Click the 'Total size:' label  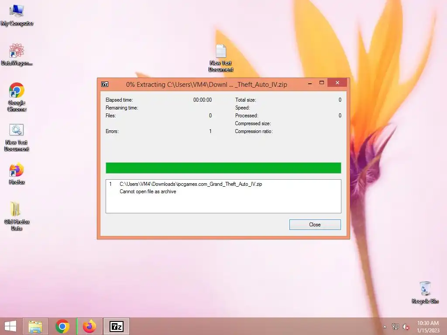[245, 100]
